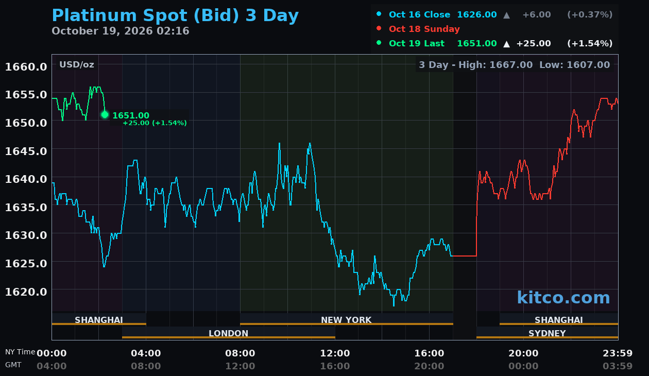Click the 12:00 NY time tick
The width and height of the screenshot is (649, 376).
(335, 353)
